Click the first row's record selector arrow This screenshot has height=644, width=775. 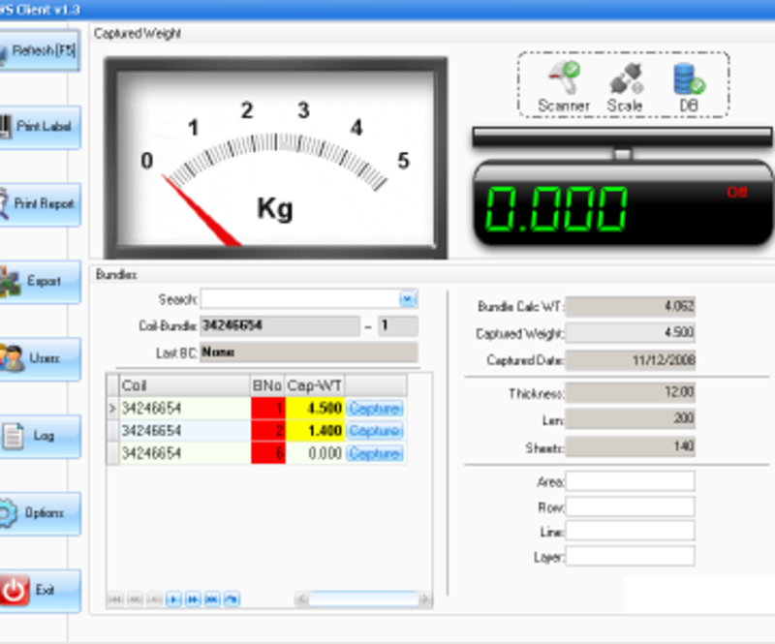(x=112, y=409)
